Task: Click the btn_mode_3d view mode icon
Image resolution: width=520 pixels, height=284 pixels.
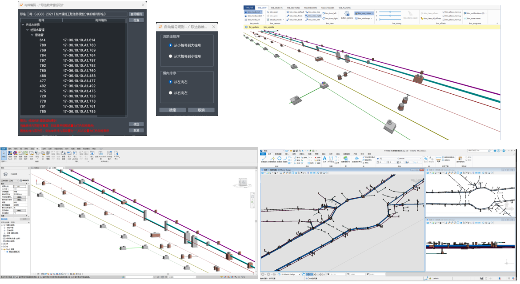Action: [245, 12]
